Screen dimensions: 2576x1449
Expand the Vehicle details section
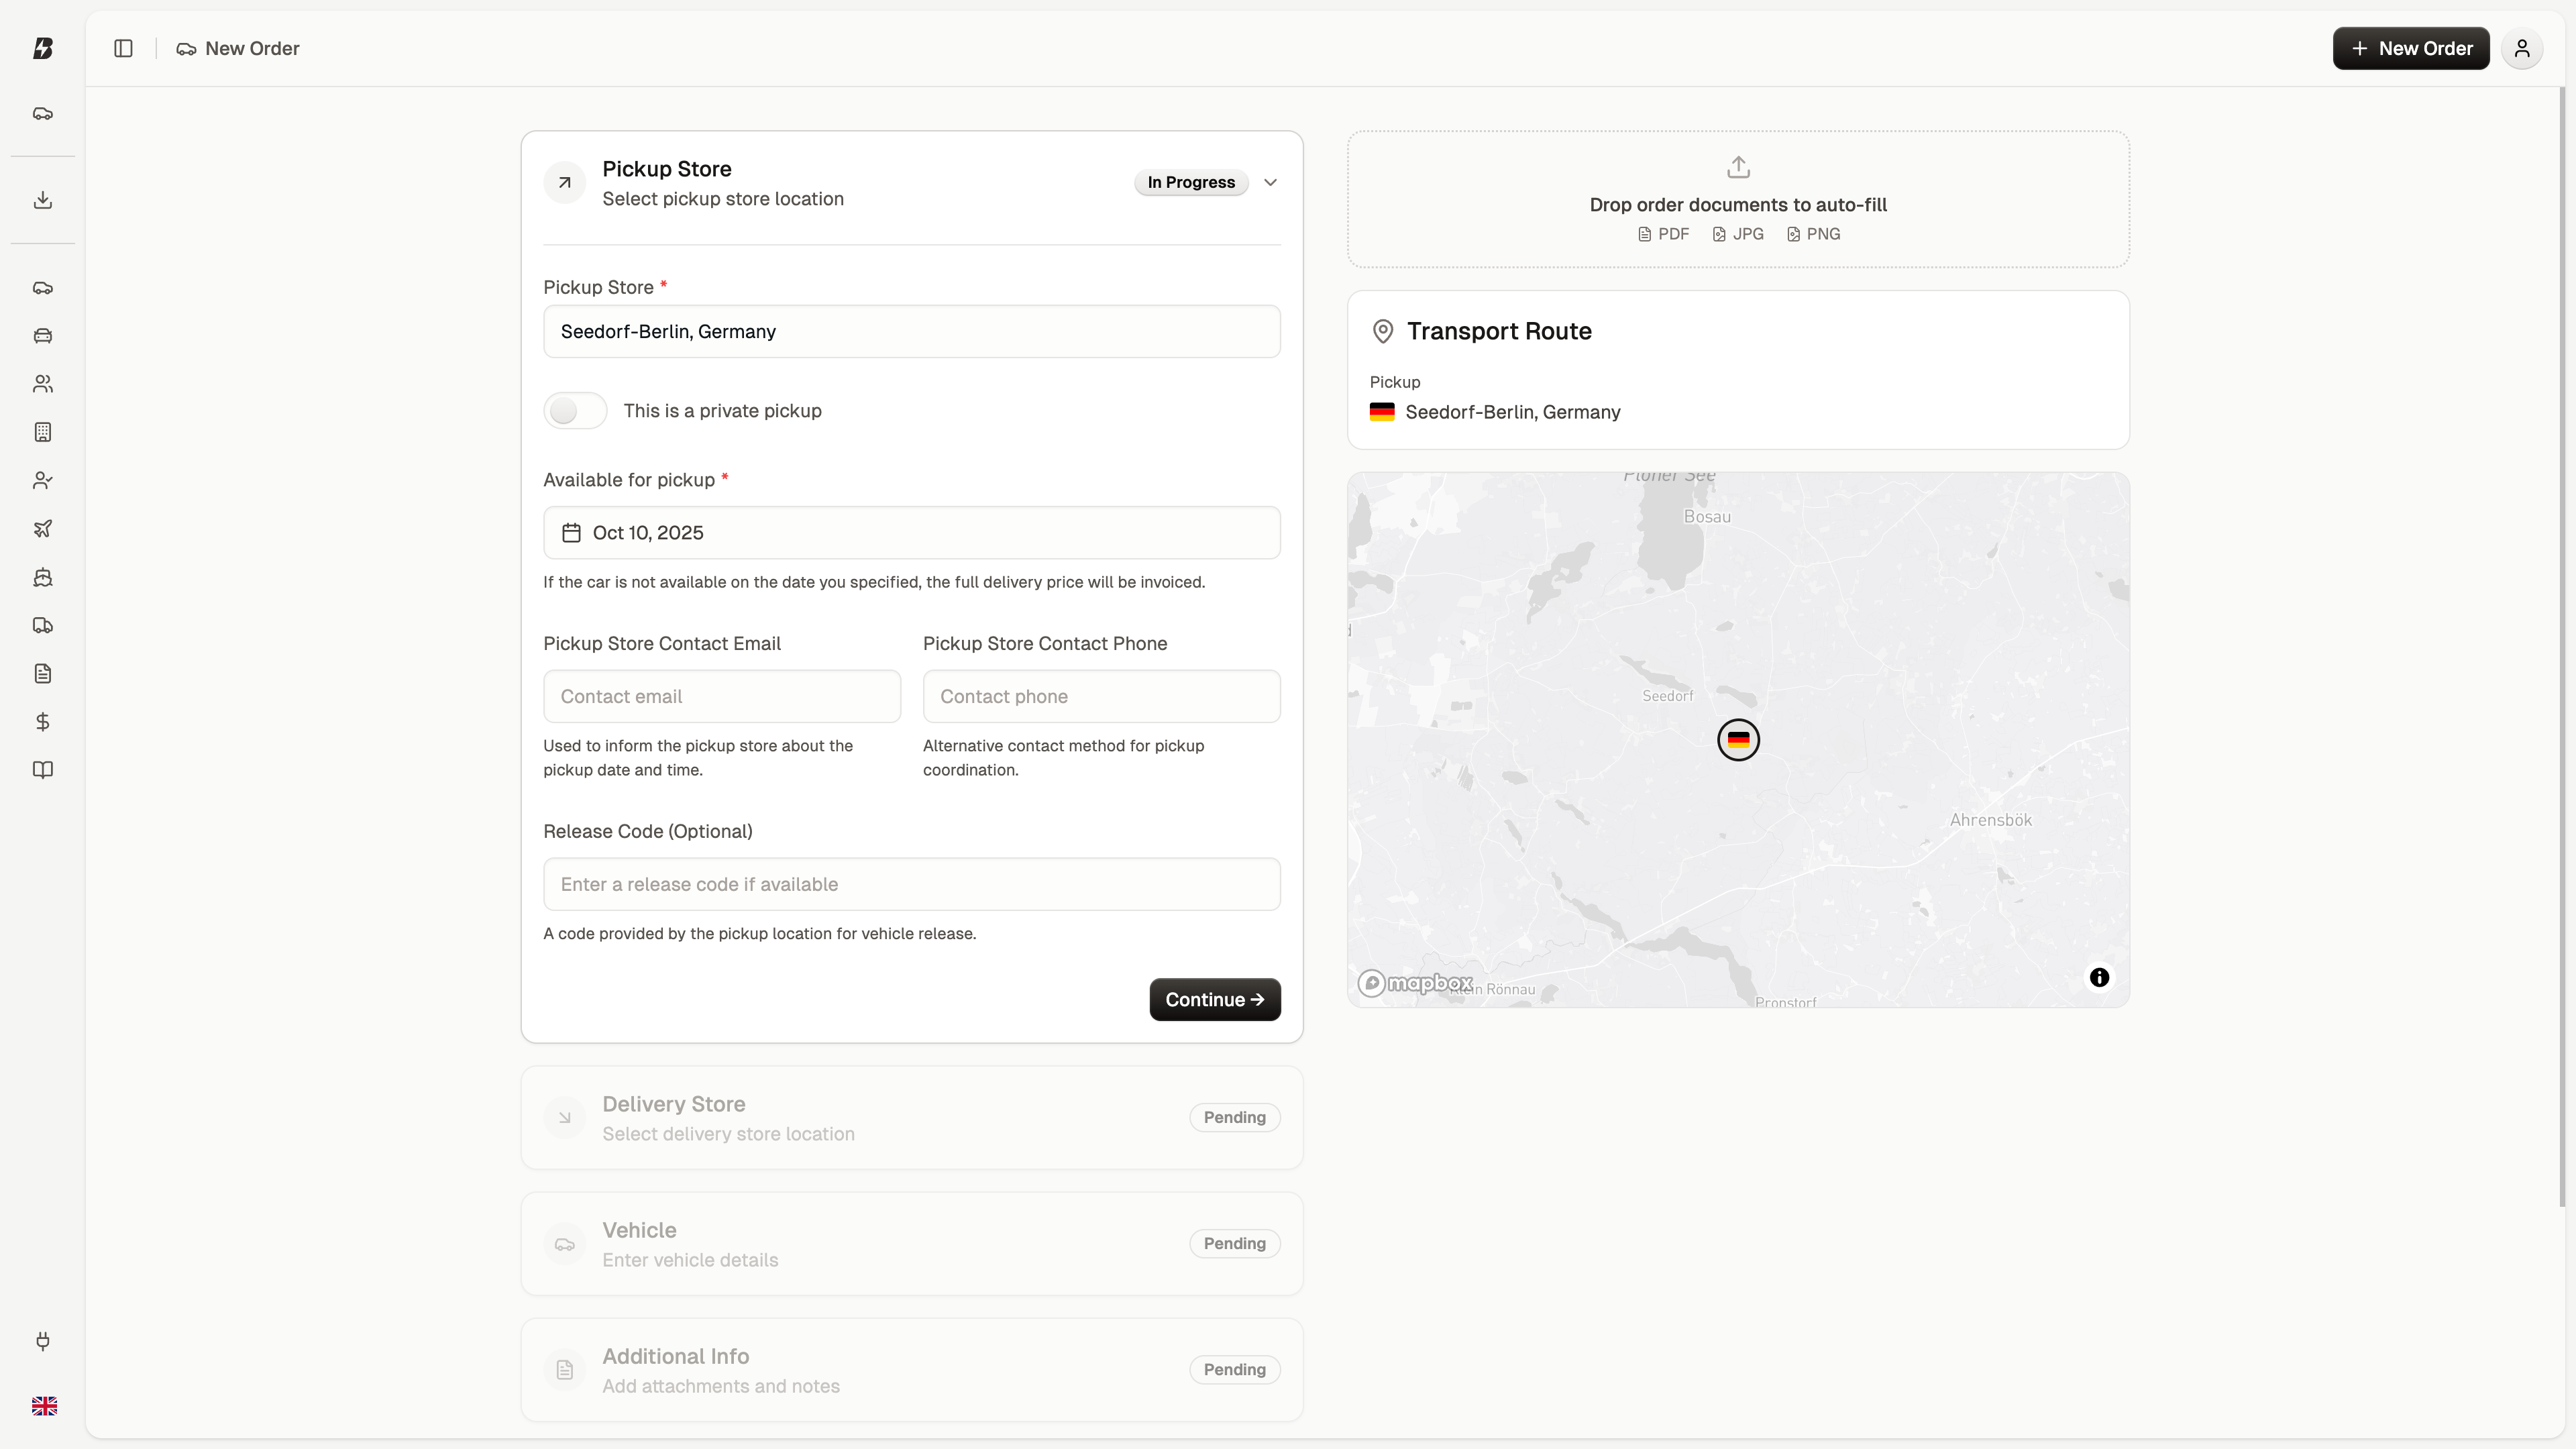(911, 1243)
